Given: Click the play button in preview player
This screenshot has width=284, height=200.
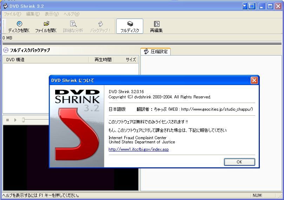Looking at the screenshot, I should point(15,120).
